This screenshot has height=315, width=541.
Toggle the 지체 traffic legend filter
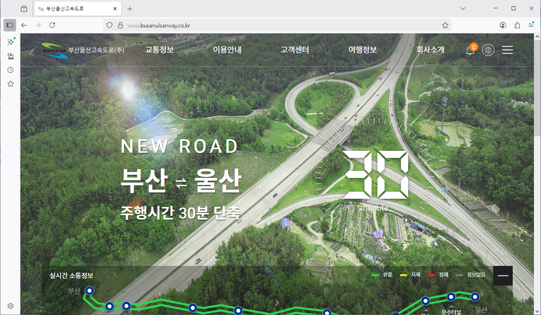tap(411, 275)
